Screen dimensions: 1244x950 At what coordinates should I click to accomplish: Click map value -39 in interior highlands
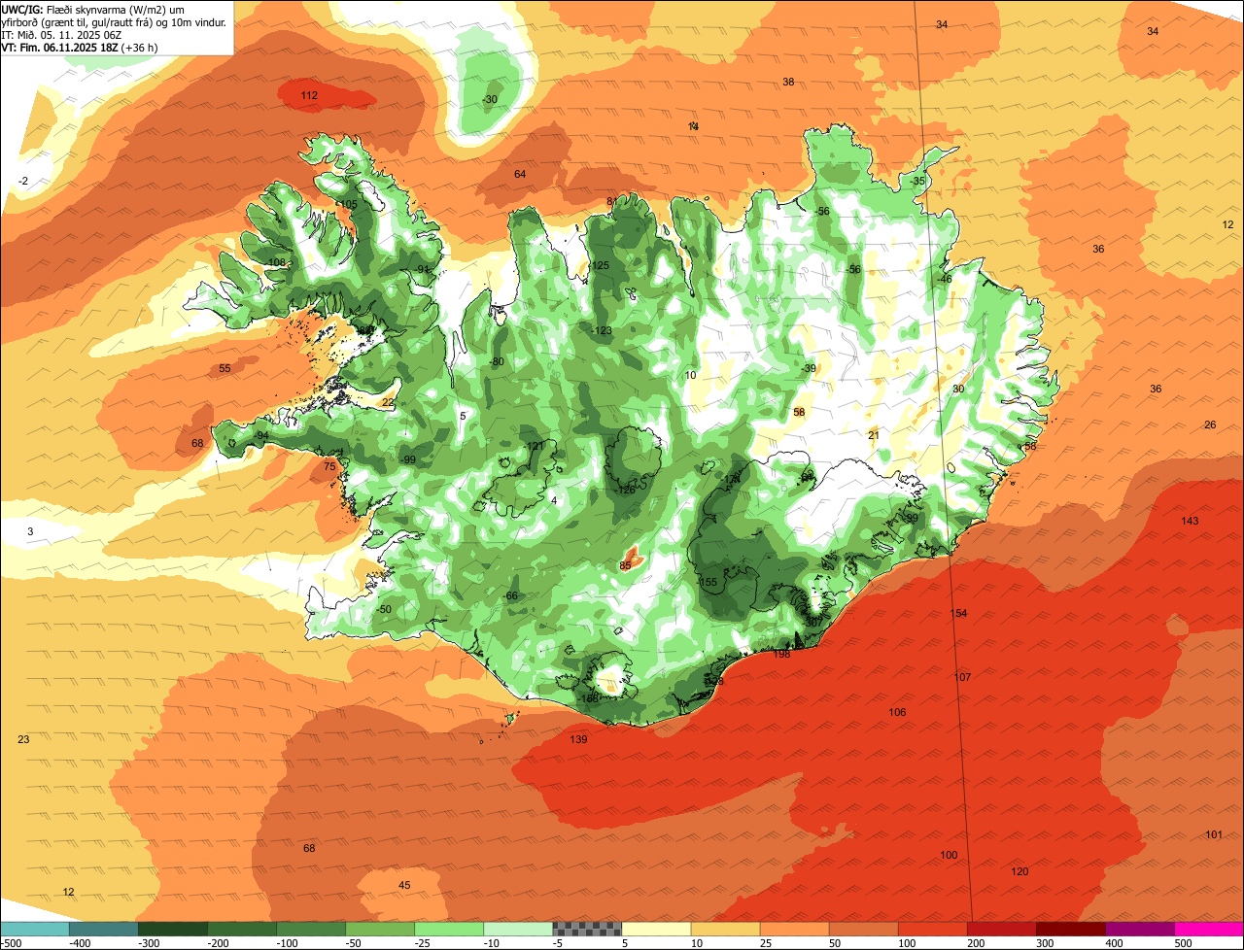pyautogui.click(x=809, y=368)
